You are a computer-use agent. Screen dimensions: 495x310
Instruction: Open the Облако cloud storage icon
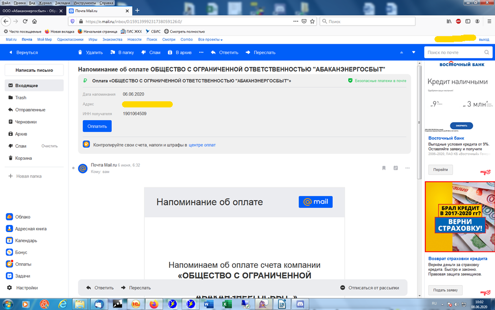click(x=10, y=217)
